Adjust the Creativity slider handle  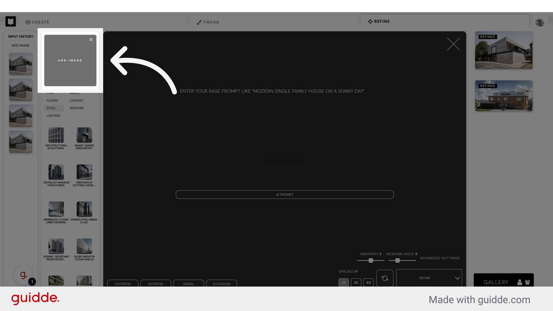point(371,260)
